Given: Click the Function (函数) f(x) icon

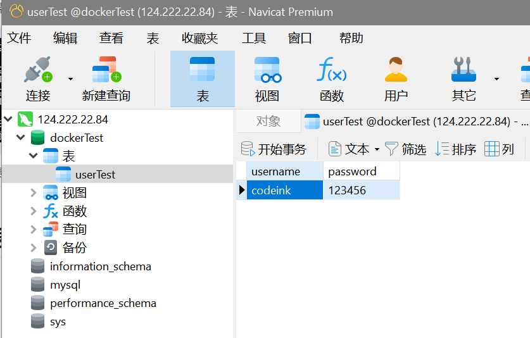Looking at the screenshot, I should point(331,70).
